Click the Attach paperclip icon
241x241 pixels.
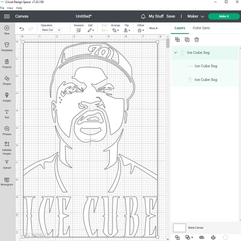202,237
